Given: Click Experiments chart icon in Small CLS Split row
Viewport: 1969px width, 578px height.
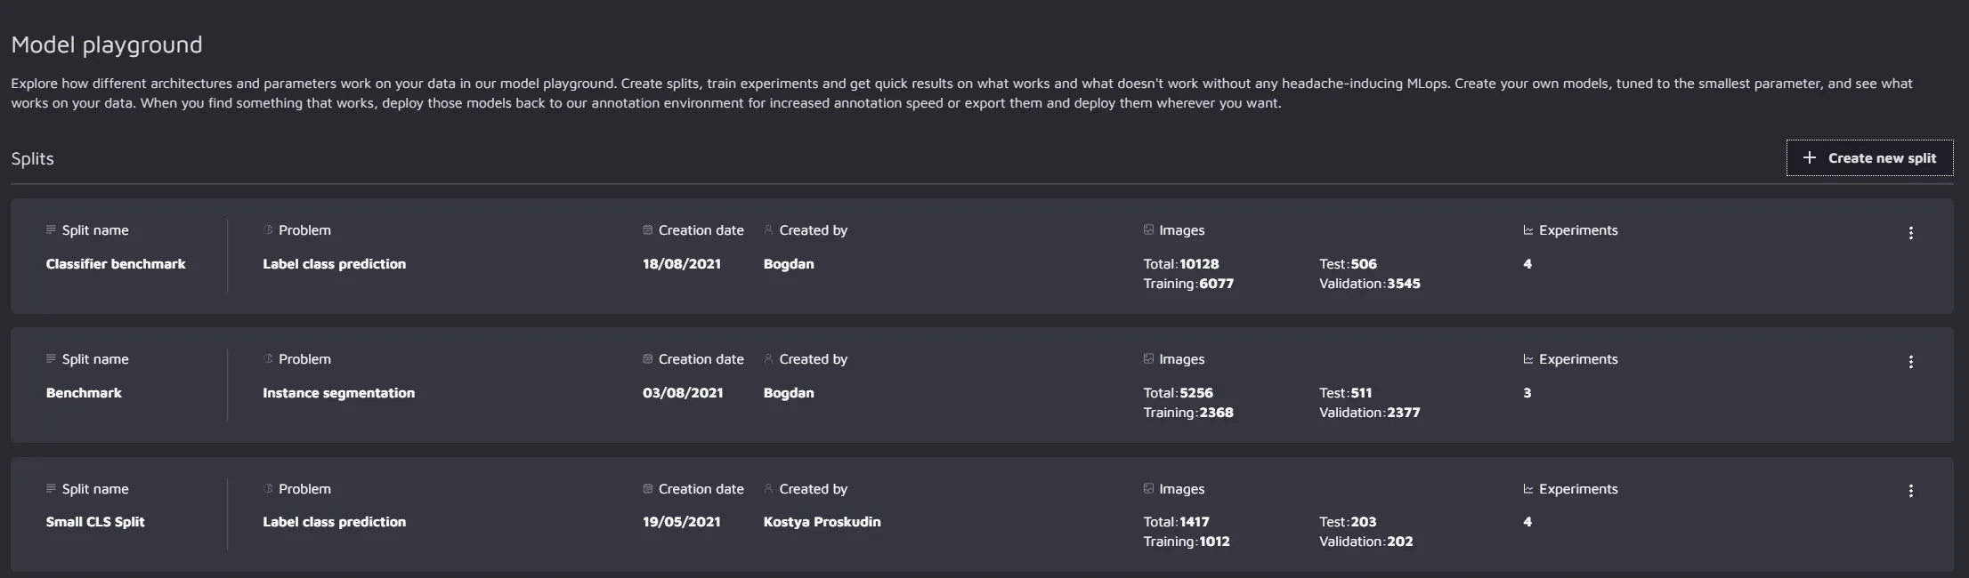Looking at the screenshot, I should (1528, 489).
